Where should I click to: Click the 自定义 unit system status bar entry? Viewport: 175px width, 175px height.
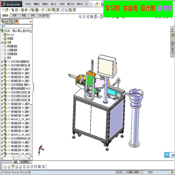(x=151, y=172)
